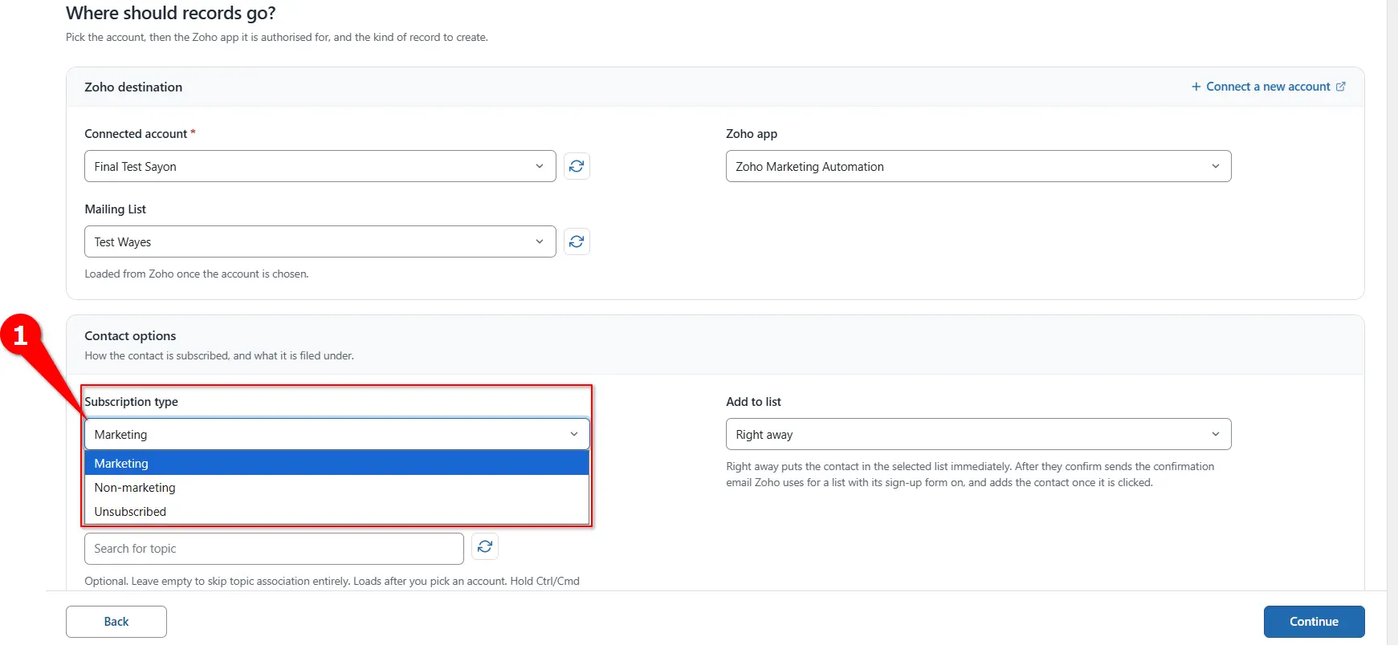Click the 'How the contact is subscribed' text

[219, 355]
